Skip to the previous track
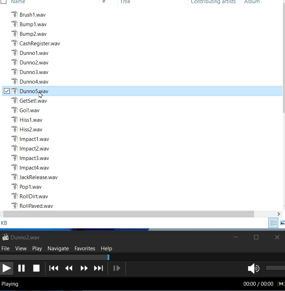The width and height of the screenshot is (285, 291). 54,268
